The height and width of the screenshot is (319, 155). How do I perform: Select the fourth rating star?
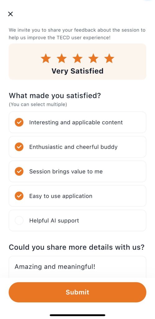[x=93, y=58]
